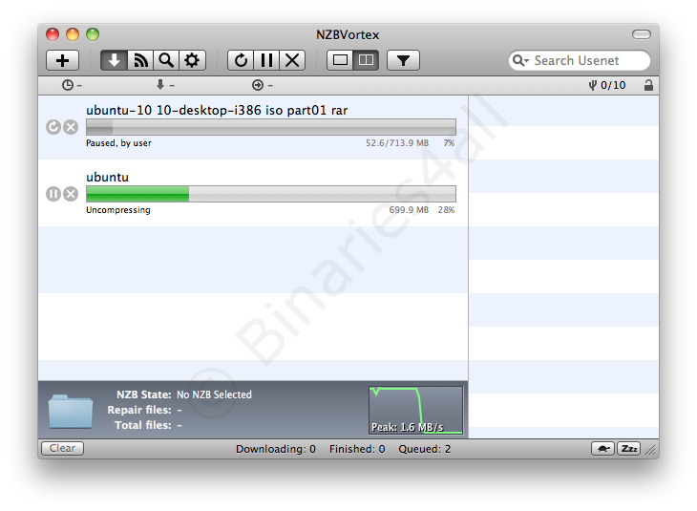
Task: Click into the Search Usenet field
Action: click(x=580, y=60)
